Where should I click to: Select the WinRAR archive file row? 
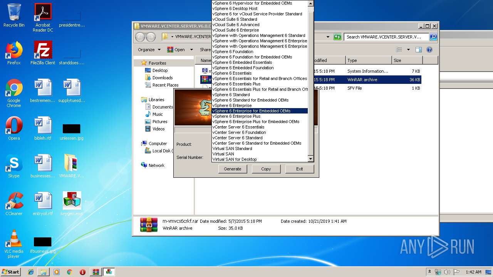click(311, 80)
